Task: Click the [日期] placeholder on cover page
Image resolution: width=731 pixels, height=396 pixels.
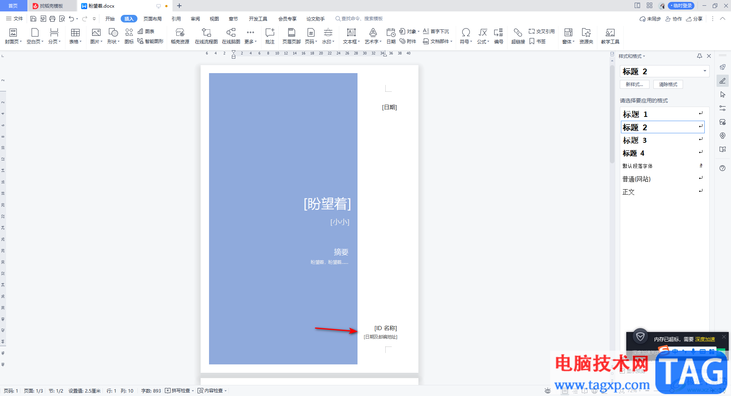Action: (x=389, y=107)
